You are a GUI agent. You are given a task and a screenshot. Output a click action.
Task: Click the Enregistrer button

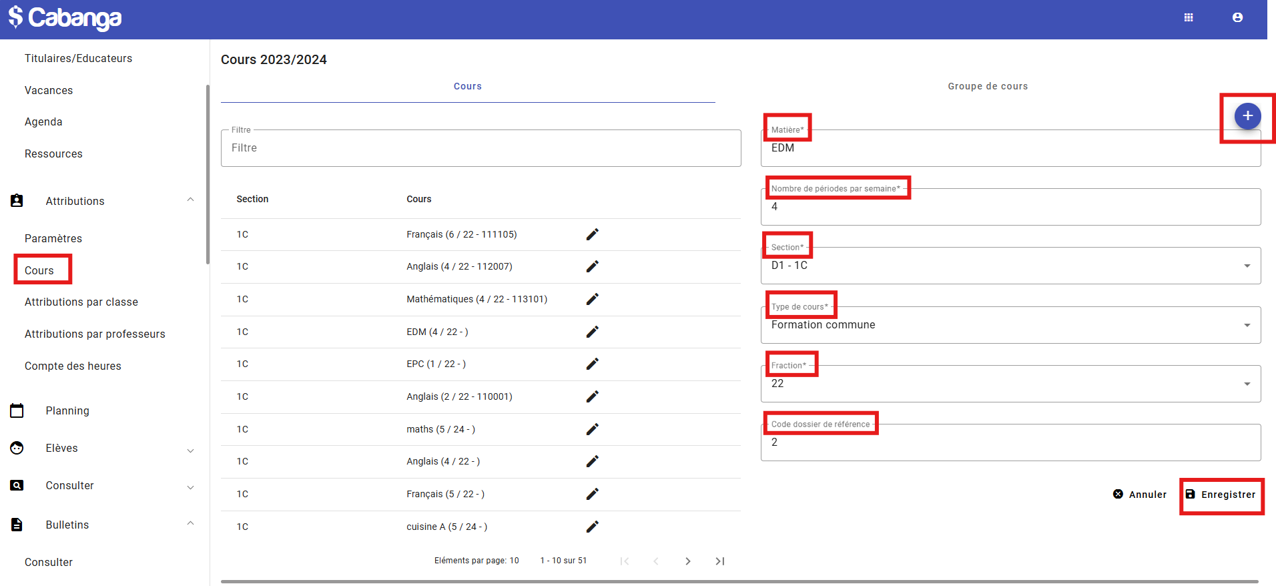coord(1221,495)
